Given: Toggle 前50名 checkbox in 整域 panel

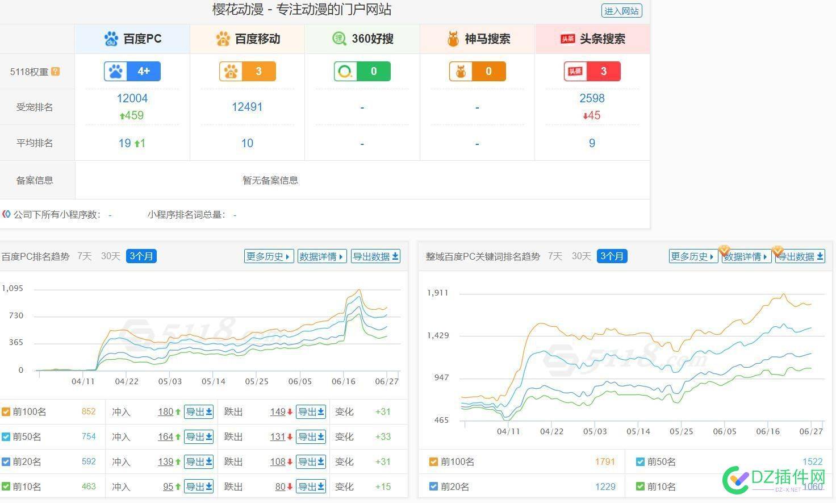Looking at the screenshot, I should pos(641,462).
